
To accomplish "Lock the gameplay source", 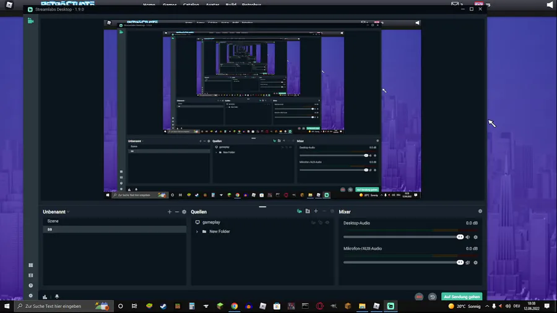I will tap(321, 223).
